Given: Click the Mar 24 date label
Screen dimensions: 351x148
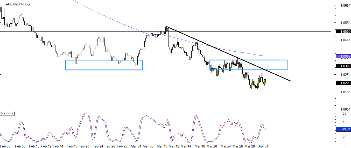Looking at the screenshot, I should (x=226, y=146).
